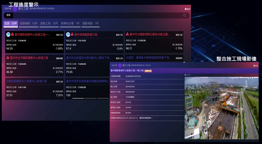
Task: Open the 臺中市海洋生態館基本營運設施 card title
Action: 88,81
